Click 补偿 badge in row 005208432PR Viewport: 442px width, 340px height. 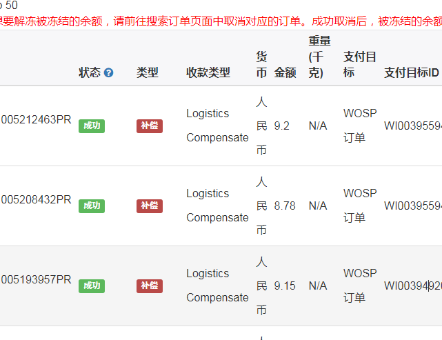(x=150, y=206)
